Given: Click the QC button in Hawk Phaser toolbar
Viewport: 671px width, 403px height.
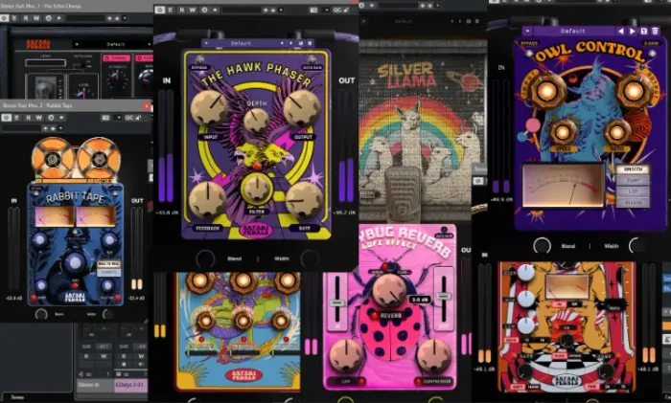Looking at the screenshot, I should 338,10.
